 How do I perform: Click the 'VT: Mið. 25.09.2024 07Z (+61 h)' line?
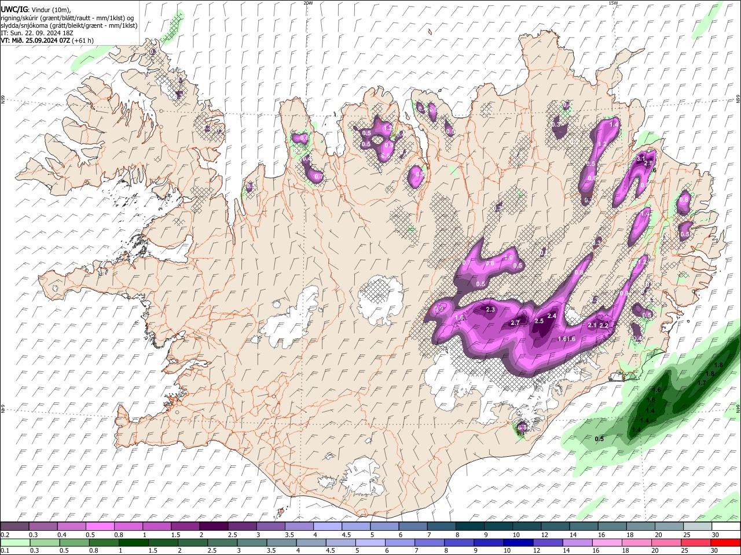coord(47,40)
